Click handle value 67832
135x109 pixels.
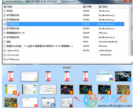point(85,42)
